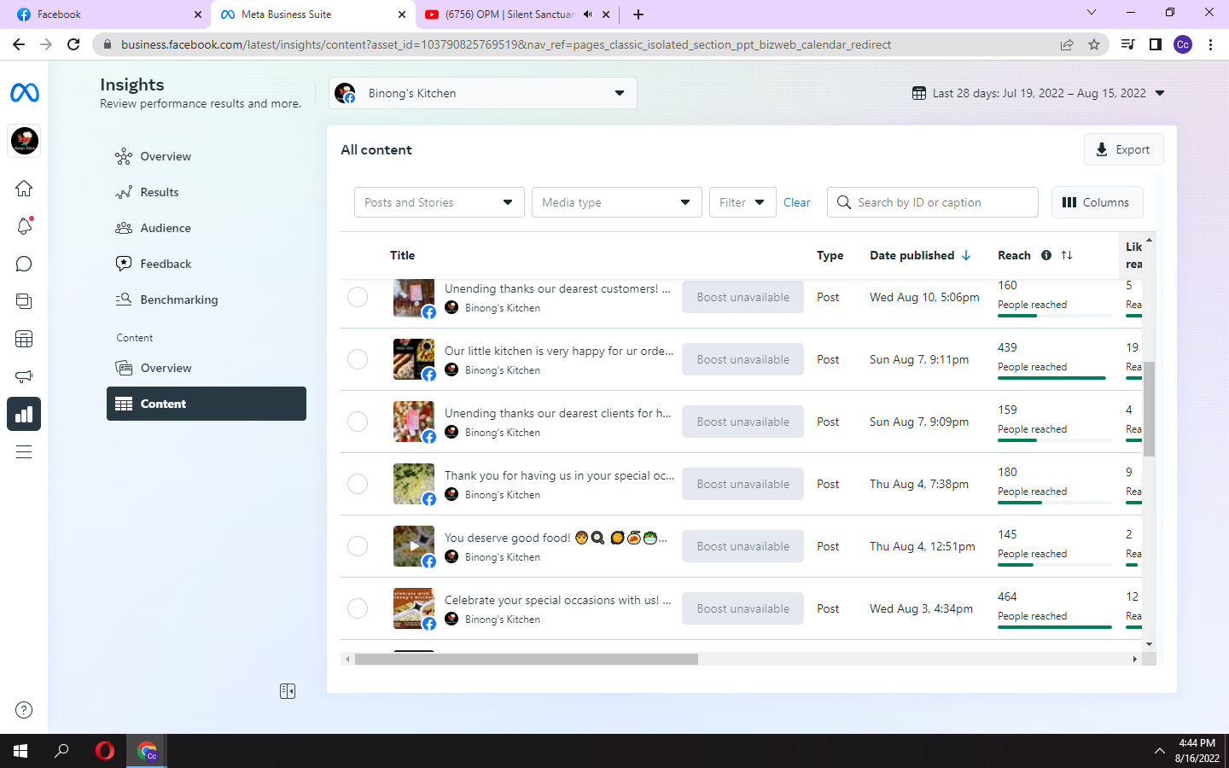The image size is (1229, 768).
Task: Select the 'Thank you for having us' post
Action: (x=358, y=484)
